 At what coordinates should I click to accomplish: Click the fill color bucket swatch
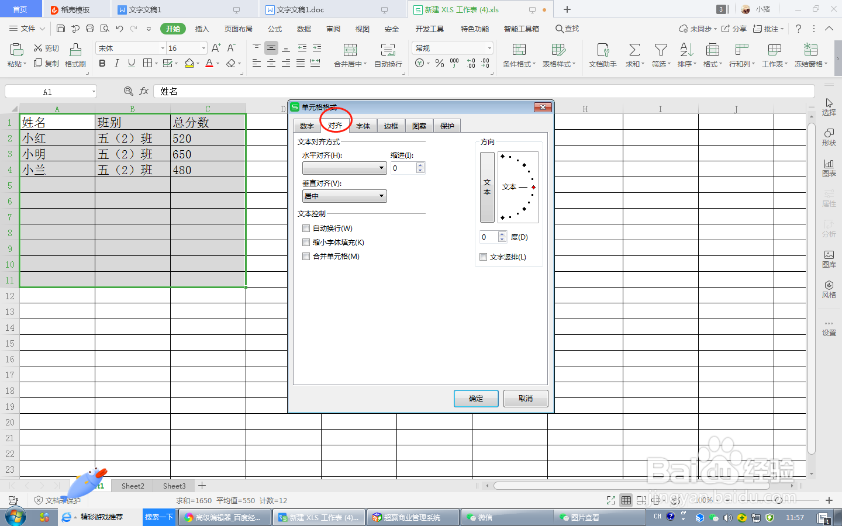(189, 63)
